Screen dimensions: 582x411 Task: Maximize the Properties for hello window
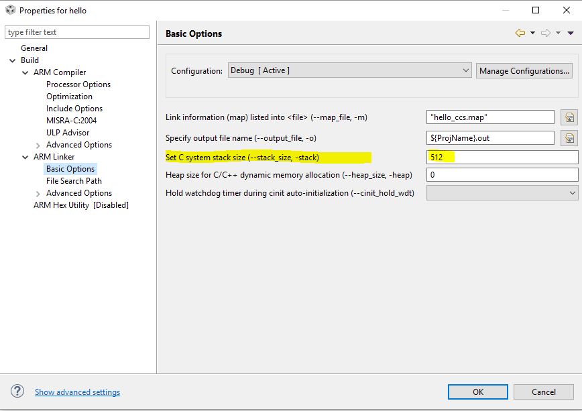click(536, 10)
